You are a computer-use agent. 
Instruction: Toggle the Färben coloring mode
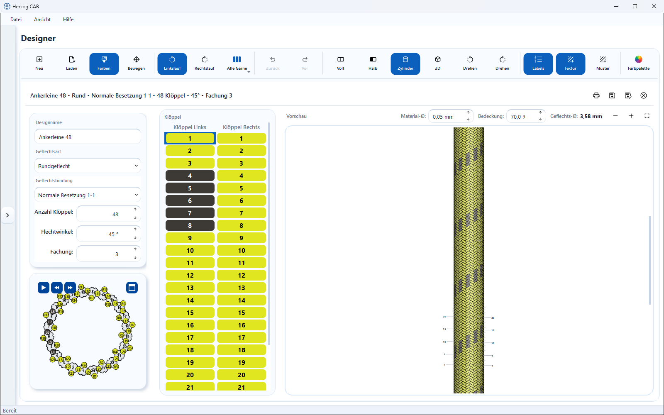[104, 63]
